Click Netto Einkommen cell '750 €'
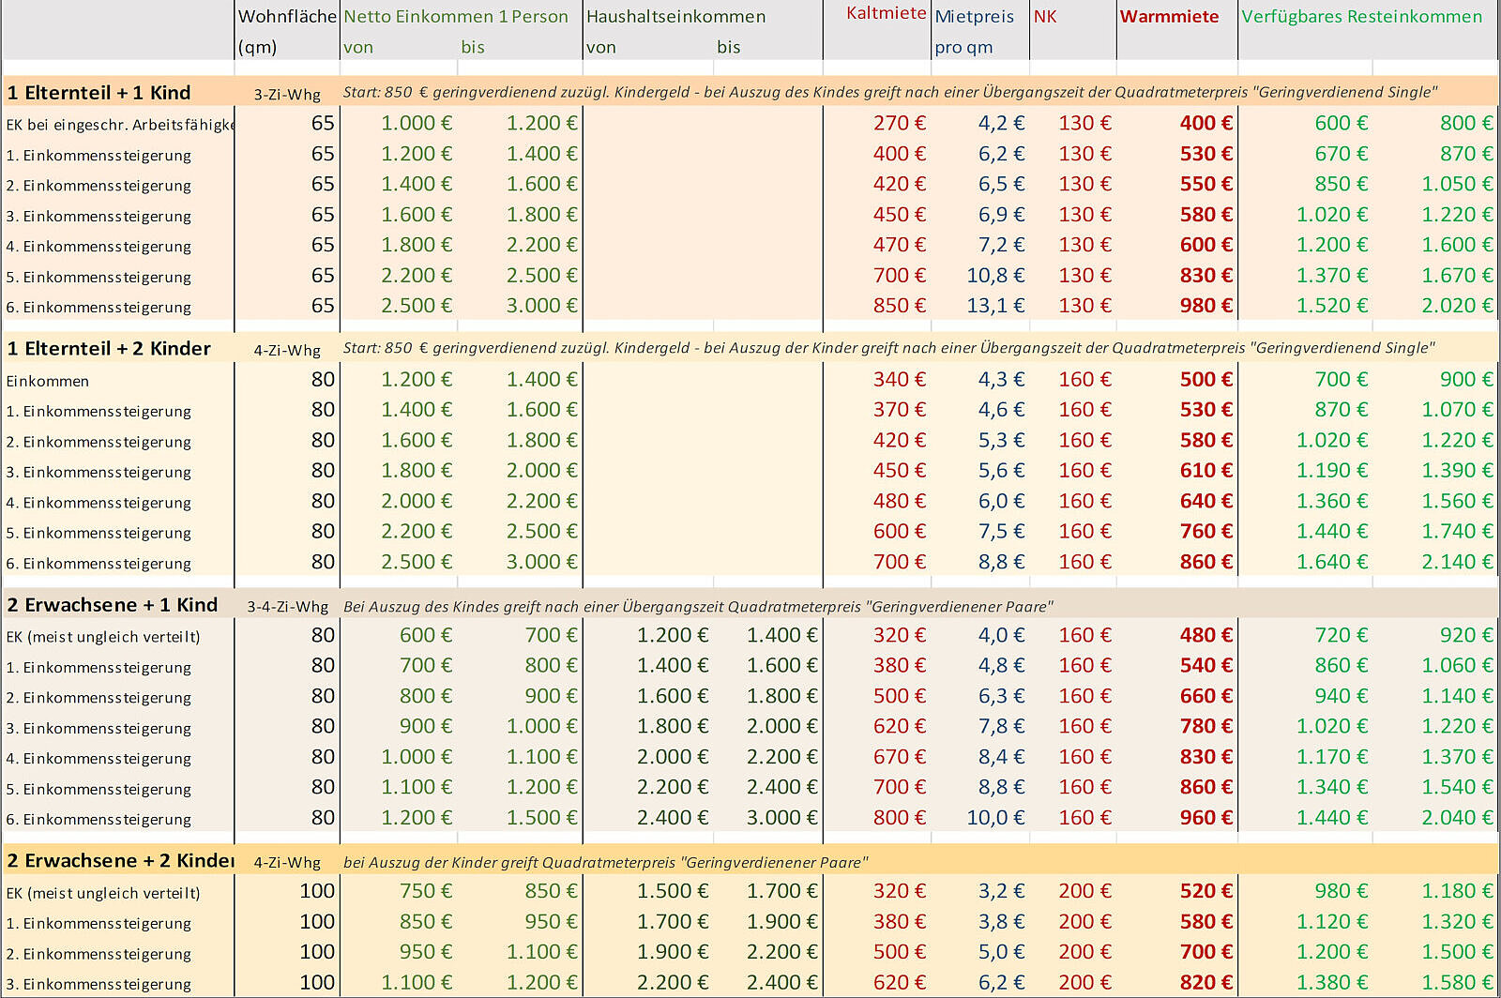This screenshot has width=1501, height=998. [x=426, y=890]
